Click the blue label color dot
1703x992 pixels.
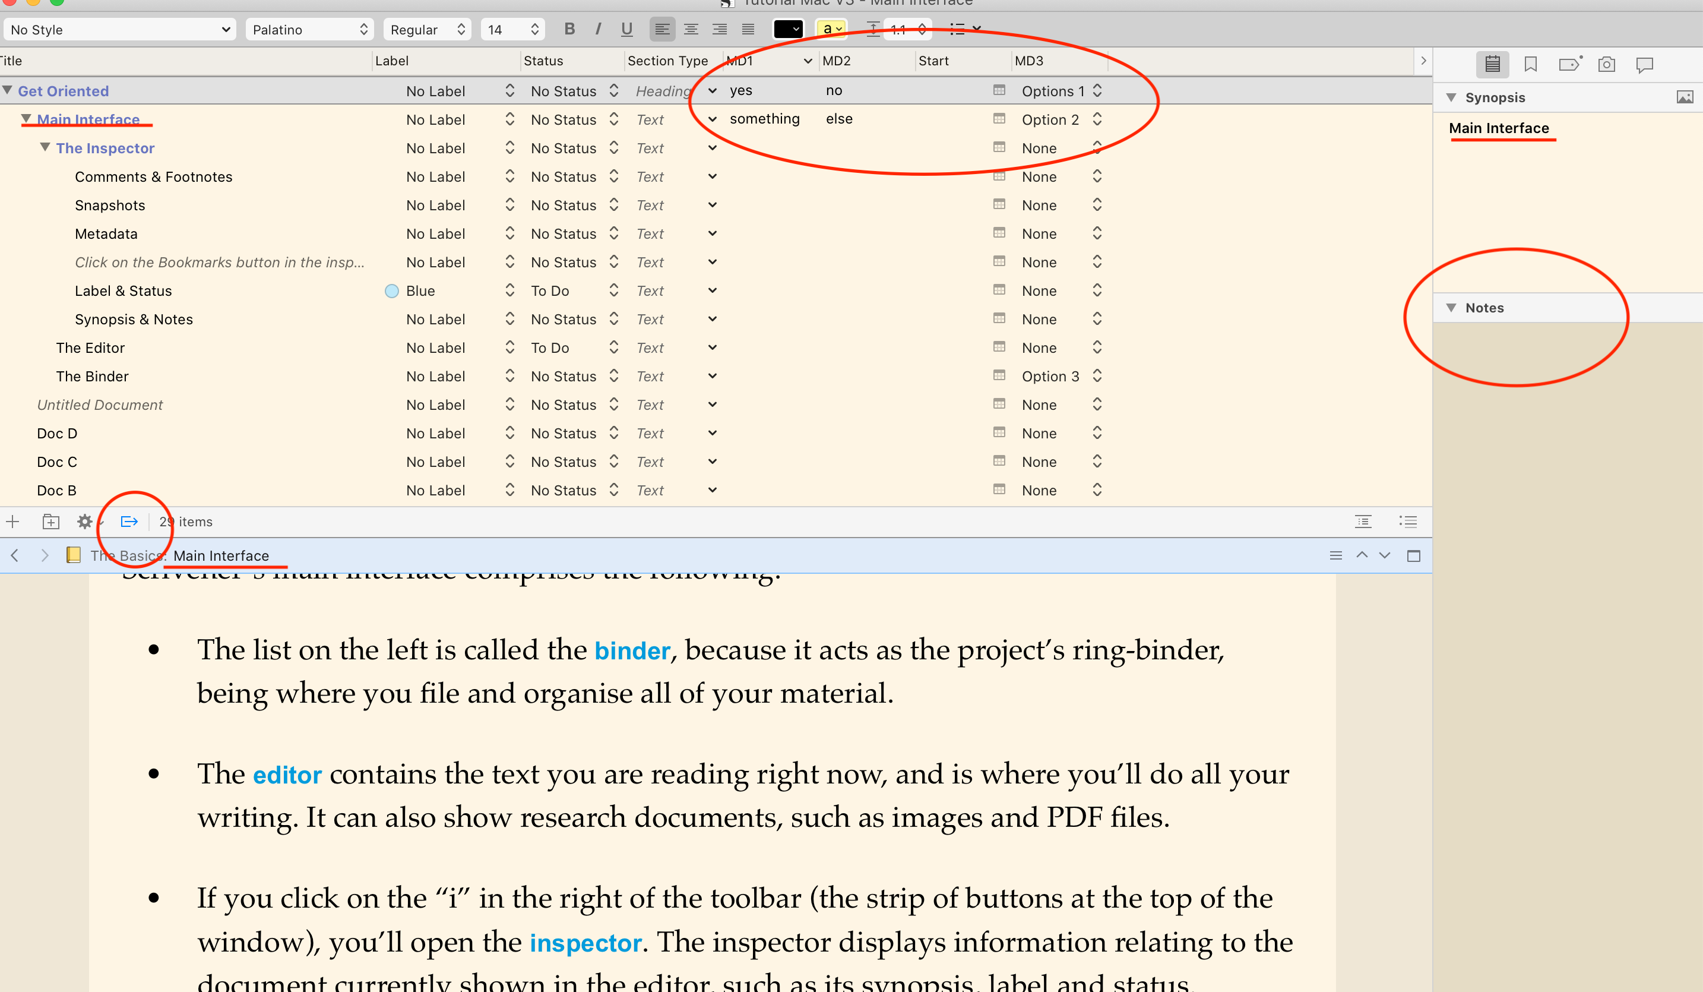tap(391, 291)
